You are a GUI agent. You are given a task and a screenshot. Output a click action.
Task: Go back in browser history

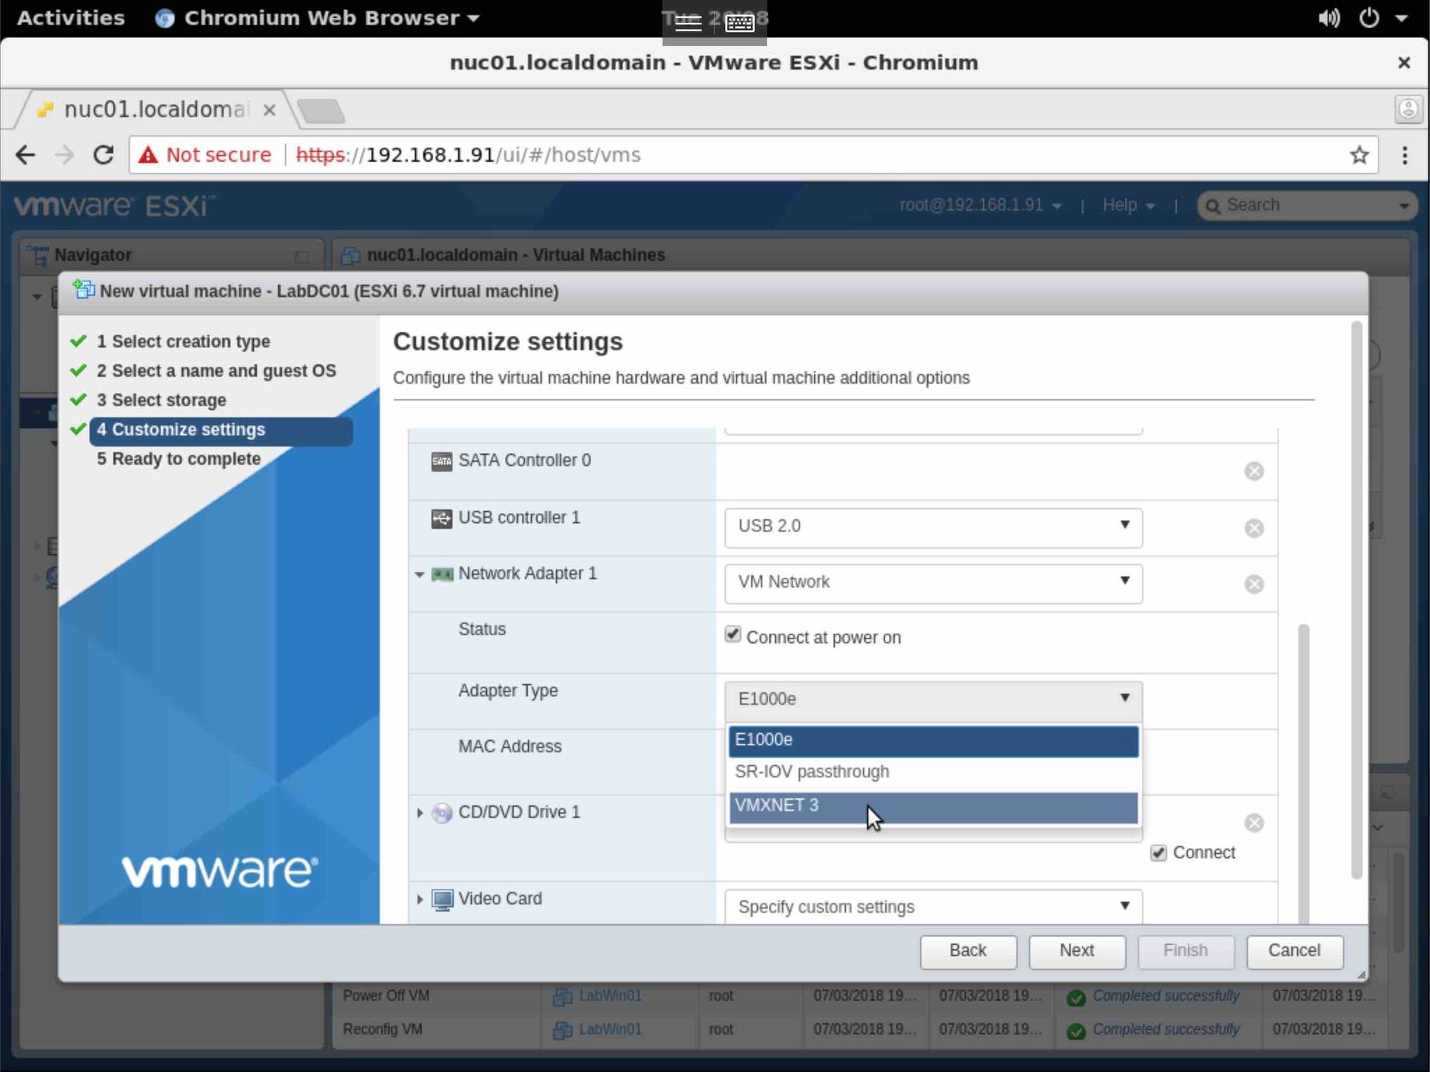click(26, 154)
